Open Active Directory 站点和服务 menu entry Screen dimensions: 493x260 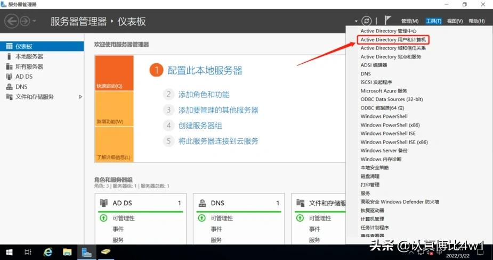click(x=391, y=57)
